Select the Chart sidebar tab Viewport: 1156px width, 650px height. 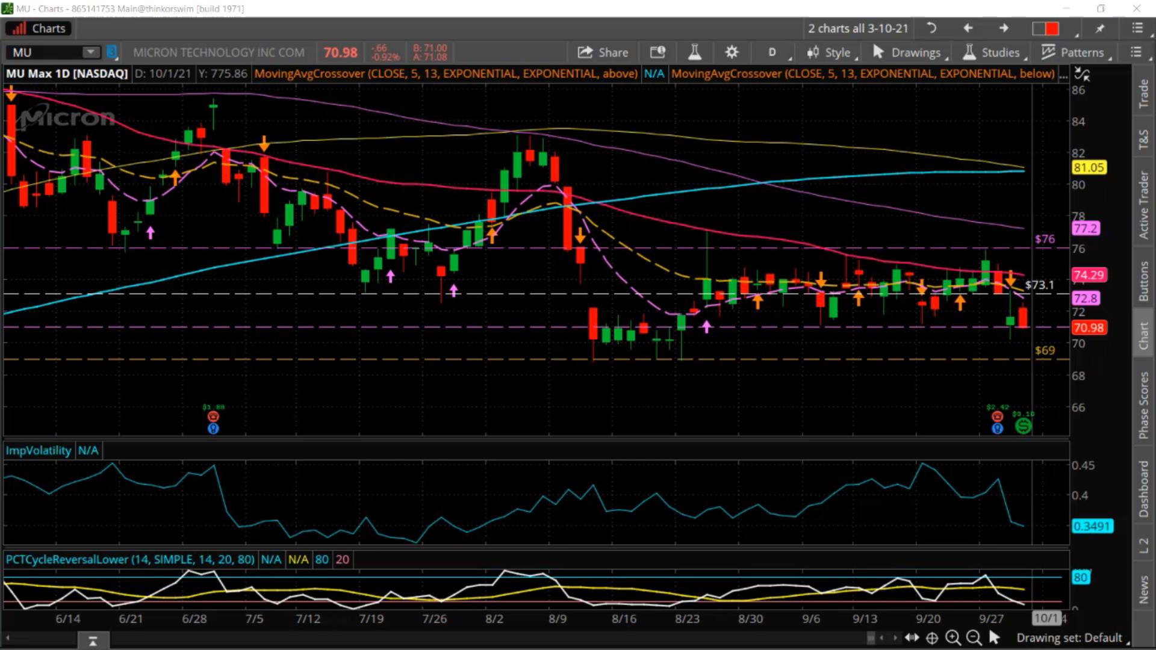[1143, 335]
